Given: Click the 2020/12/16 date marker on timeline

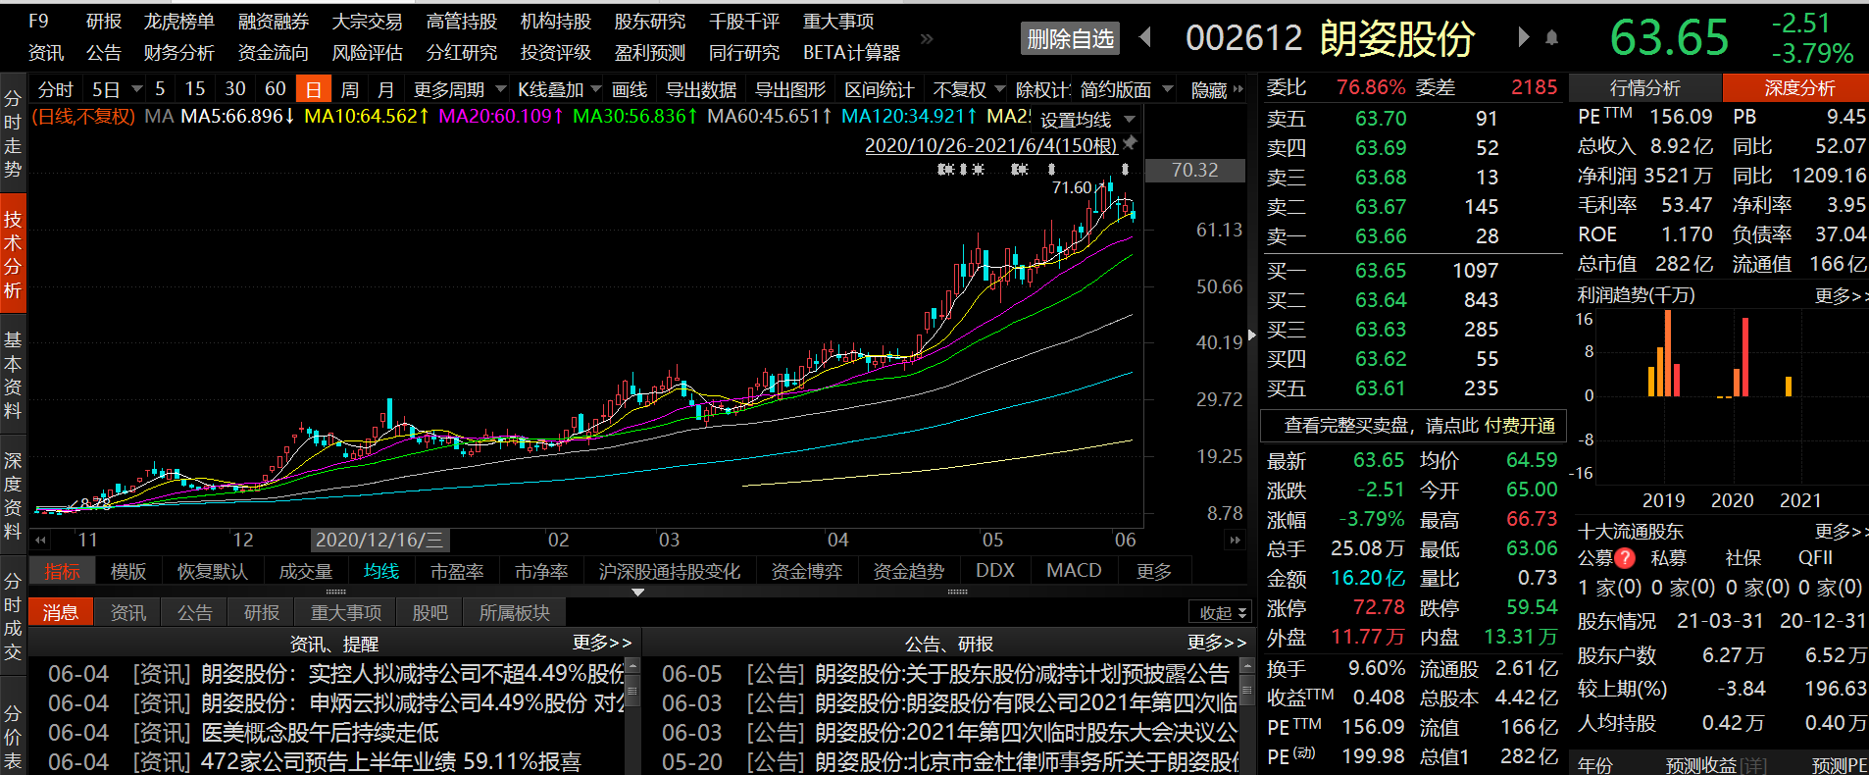Looking at the screenshot, I should pos(380,540).
